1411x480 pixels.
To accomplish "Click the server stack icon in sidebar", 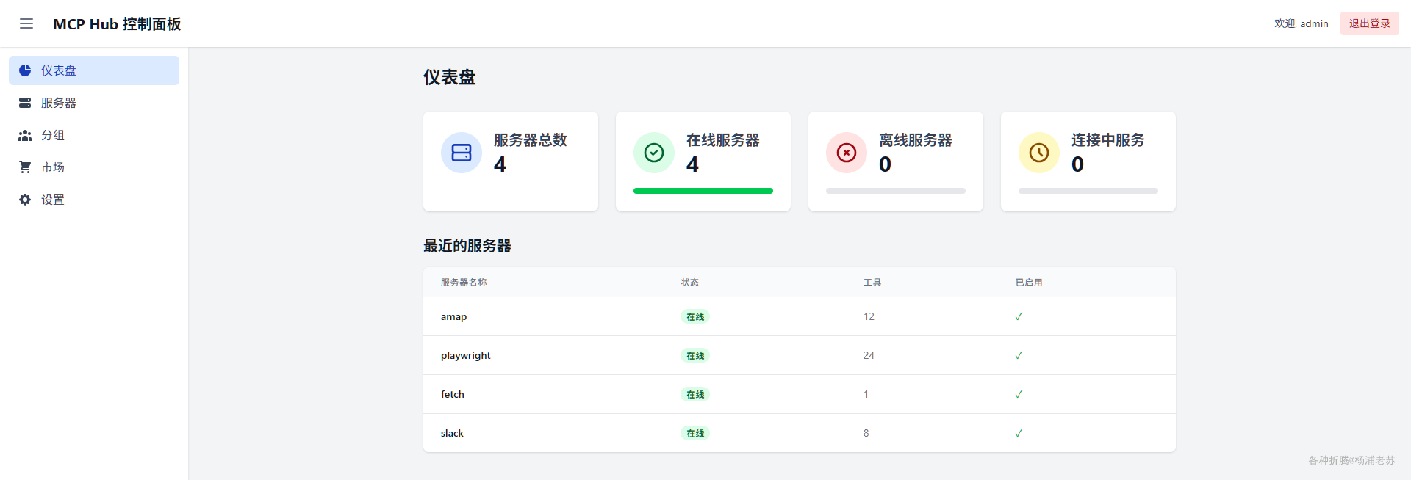I will tap(25, 103).
